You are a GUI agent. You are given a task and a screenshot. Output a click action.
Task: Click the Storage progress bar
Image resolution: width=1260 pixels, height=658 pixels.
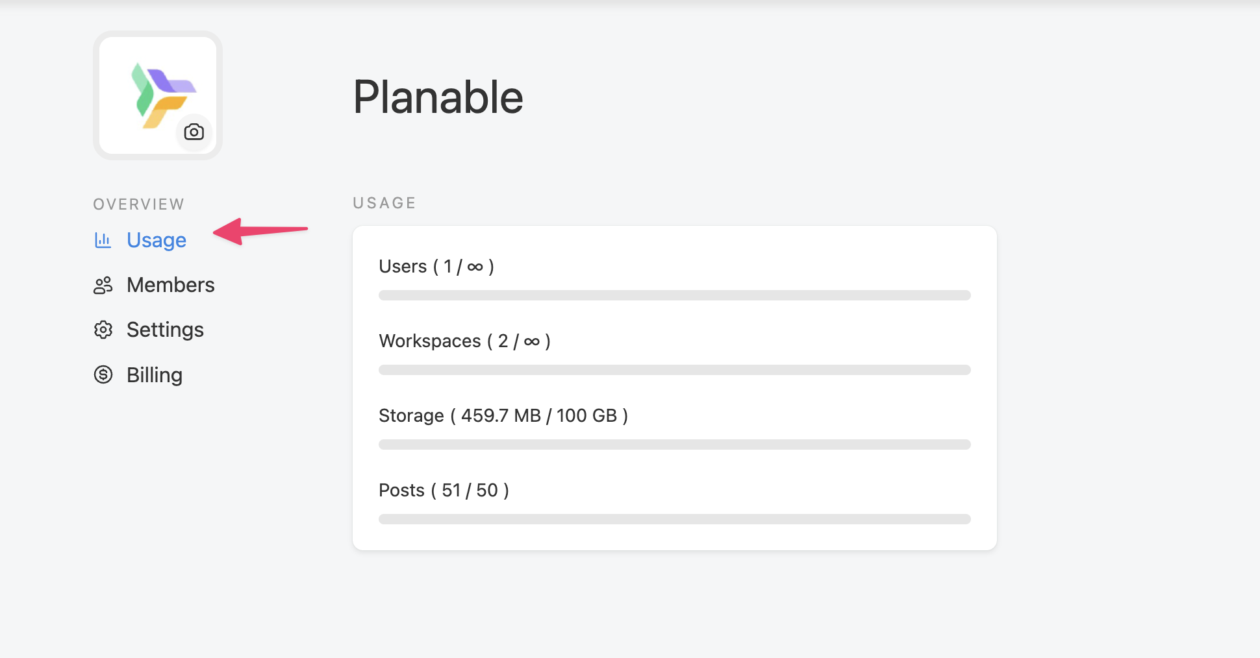pyautogui.click(x=674, y=445)
